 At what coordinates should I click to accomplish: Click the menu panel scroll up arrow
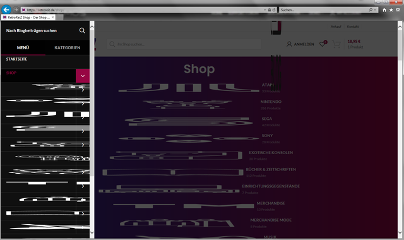coord(92,27)
